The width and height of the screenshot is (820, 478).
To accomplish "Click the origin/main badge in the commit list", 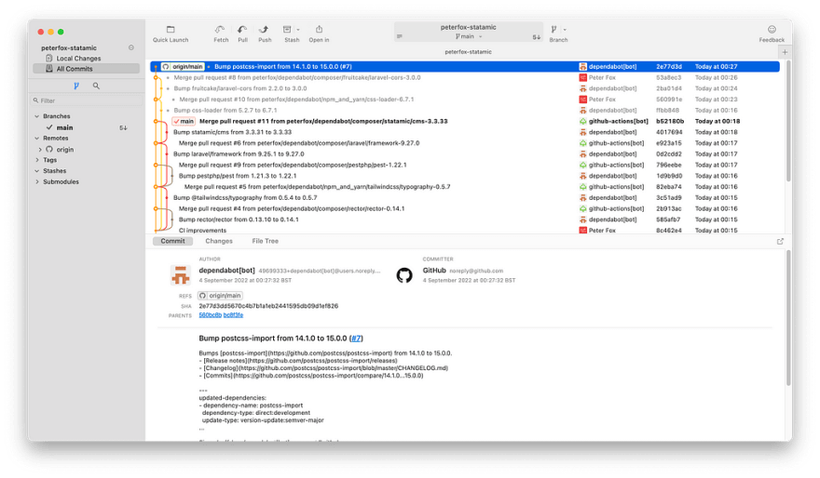I will point(183,66).
